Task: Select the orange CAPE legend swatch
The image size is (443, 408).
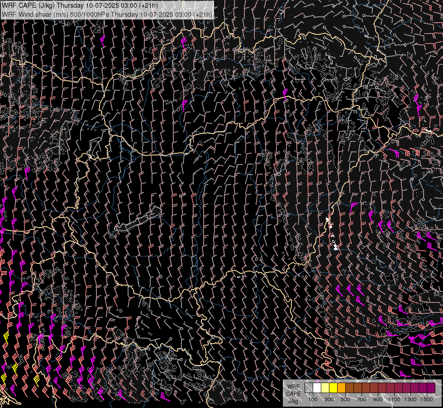Action: click(x=341, y=388)
